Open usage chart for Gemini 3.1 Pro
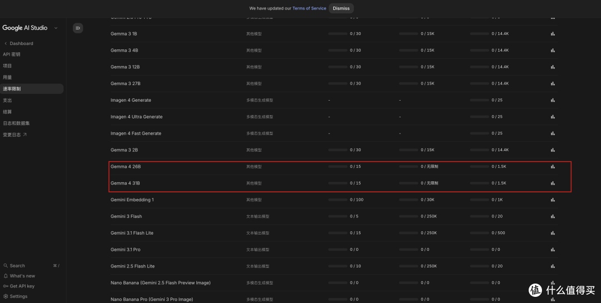601x303 pixels. (553, 250)
